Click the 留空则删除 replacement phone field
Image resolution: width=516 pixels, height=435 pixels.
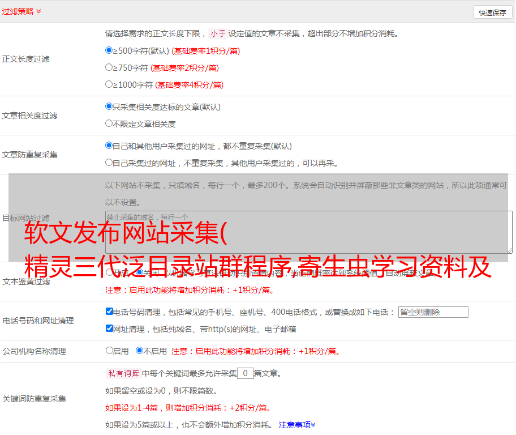click(433, 312)
